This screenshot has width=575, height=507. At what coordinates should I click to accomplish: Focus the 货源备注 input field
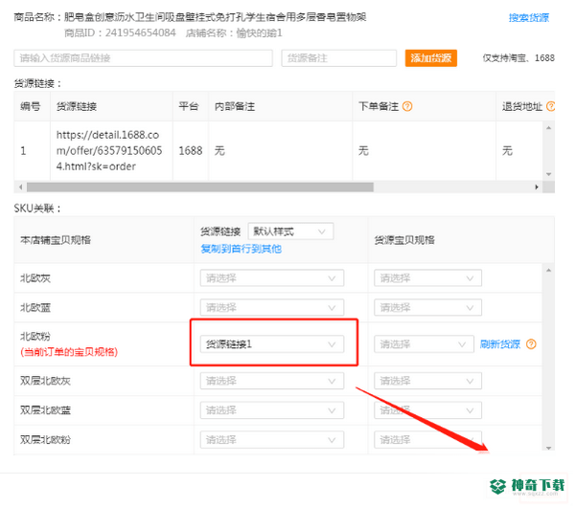[x=339, y=58]
